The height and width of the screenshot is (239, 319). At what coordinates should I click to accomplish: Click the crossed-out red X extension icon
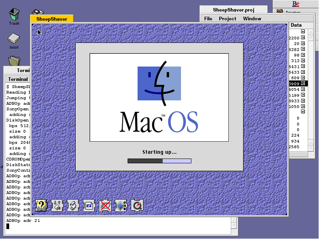105,205
